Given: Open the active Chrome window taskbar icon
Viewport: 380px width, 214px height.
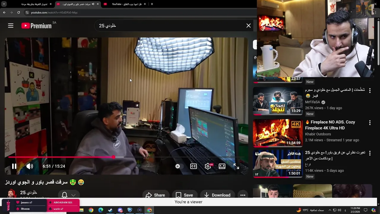Looking at the screenshot, I should click(149, 210).
